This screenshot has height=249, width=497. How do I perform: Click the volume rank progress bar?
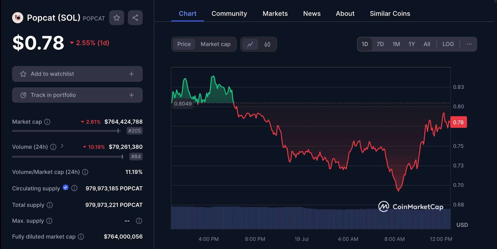(x=68, y=157)
